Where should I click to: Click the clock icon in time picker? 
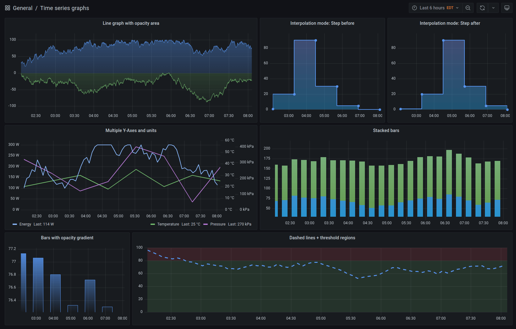click(x=414, y=8)
